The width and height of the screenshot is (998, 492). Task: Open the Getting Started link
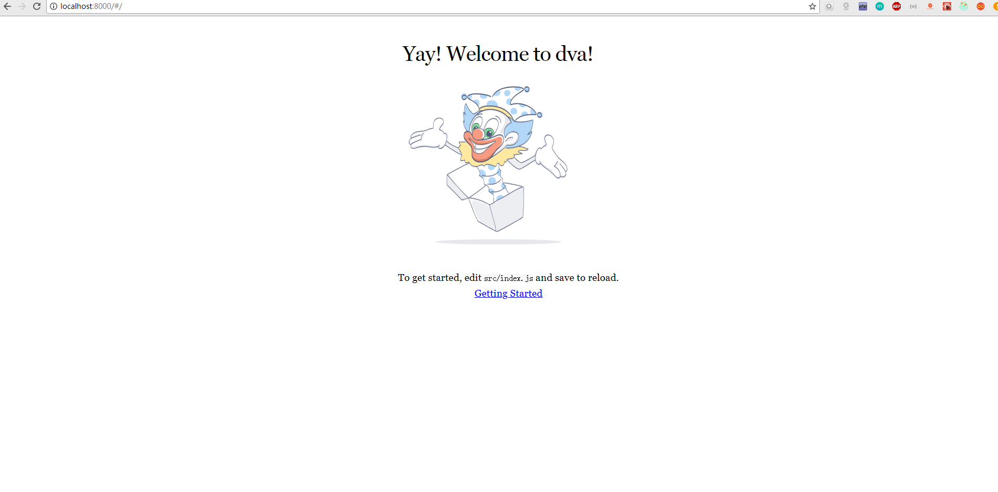click(x=508, y=294)
